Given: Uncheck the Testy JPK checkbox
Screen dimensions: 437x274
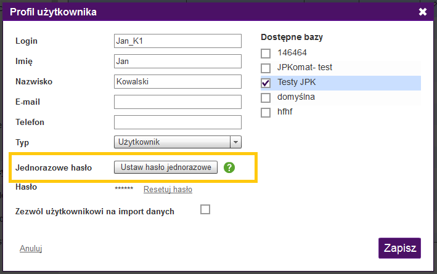Looking at the screenshot, I should (266, 83).
